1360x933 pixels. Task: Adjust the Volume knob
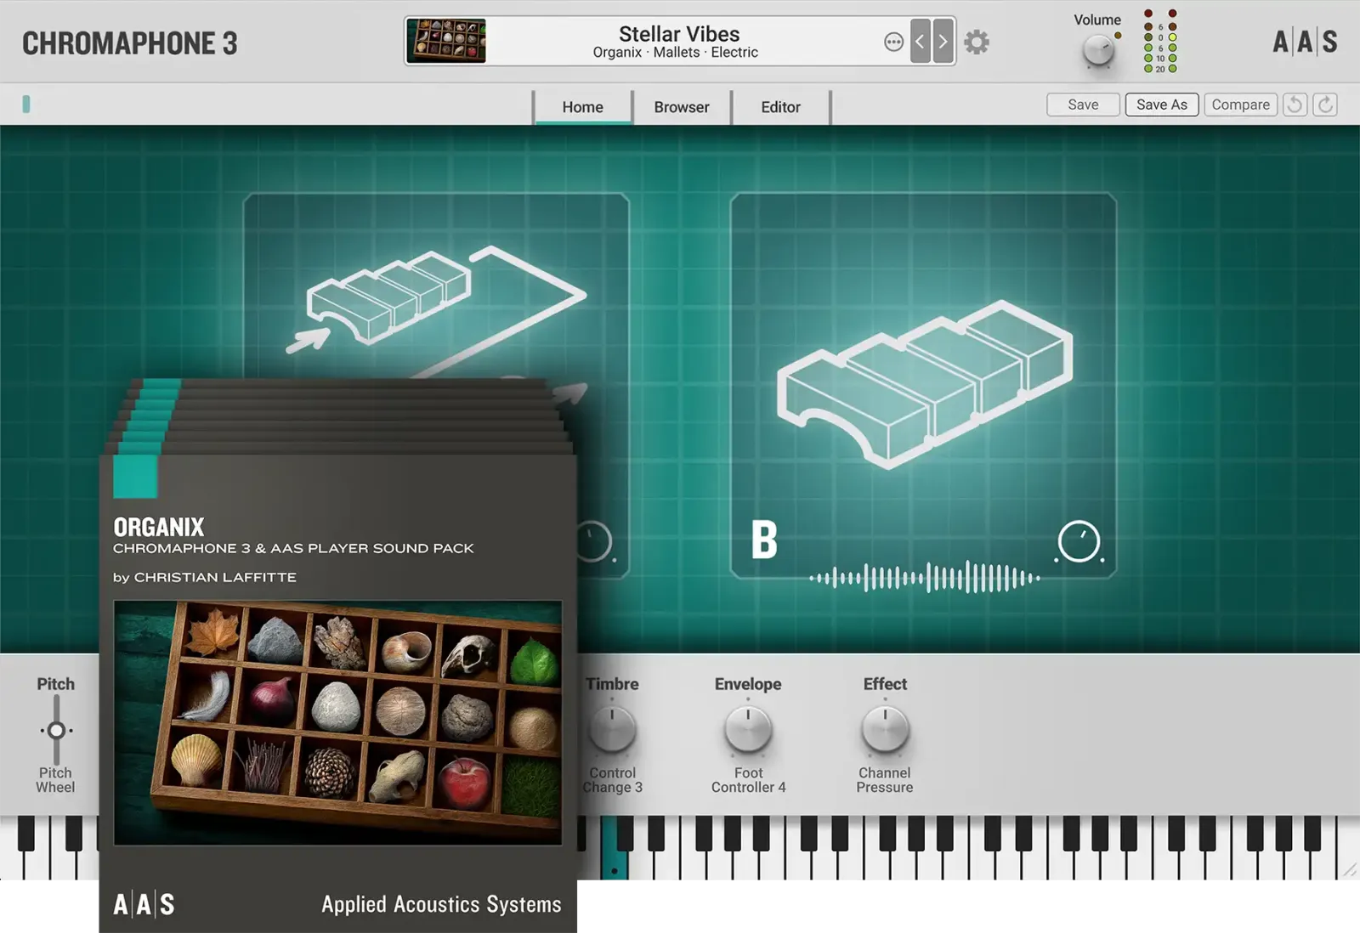point(1098,52)
